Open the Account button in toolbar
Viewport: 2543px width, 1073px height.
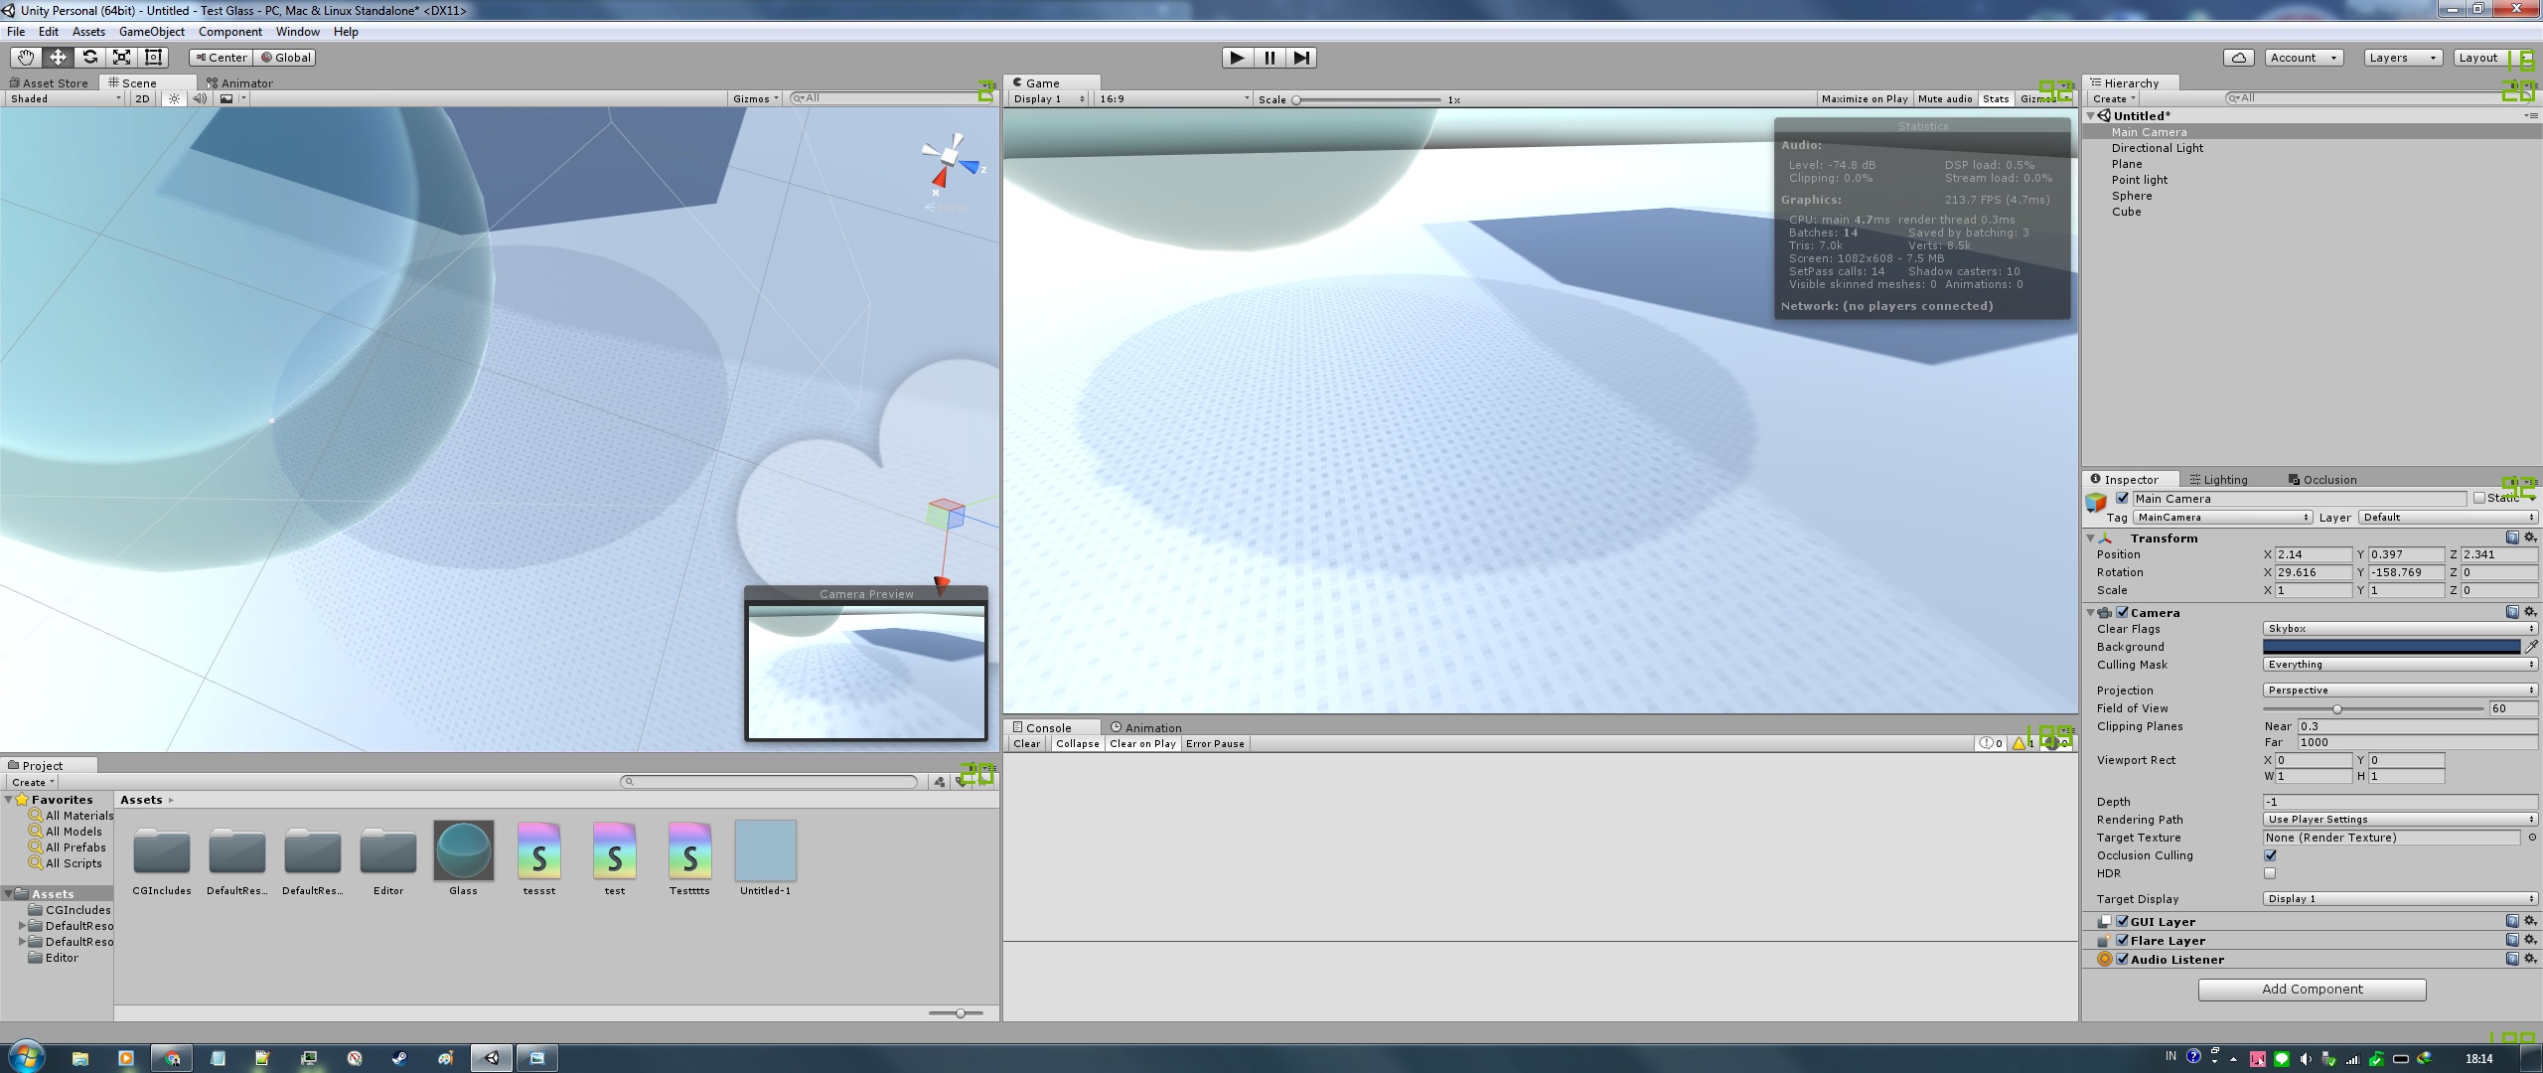coord(2305,58)
